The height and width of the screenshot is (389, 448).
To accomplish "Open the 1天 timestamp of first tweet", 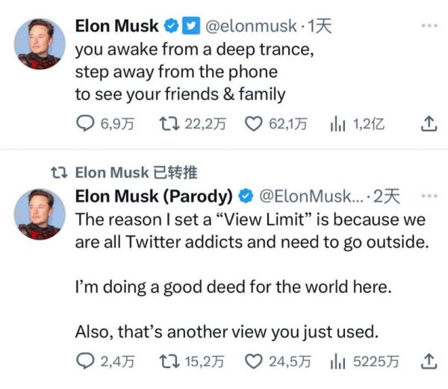I will 319,26.
